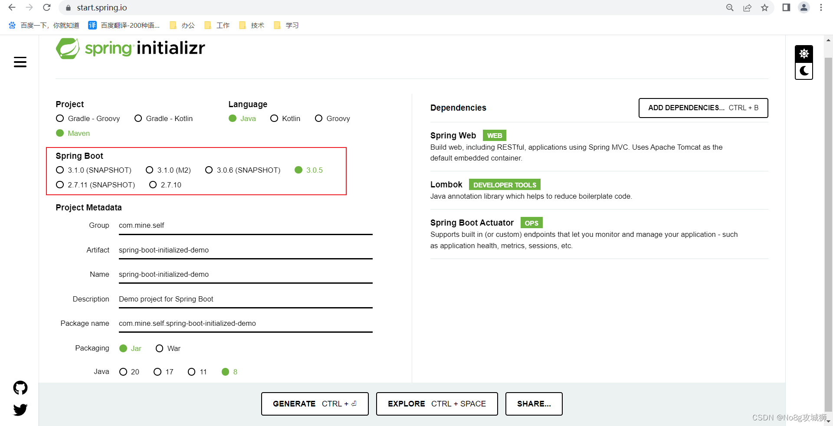Click the Group input field
The height and width of the screenshot is (426, 833).
click(246, 226)
